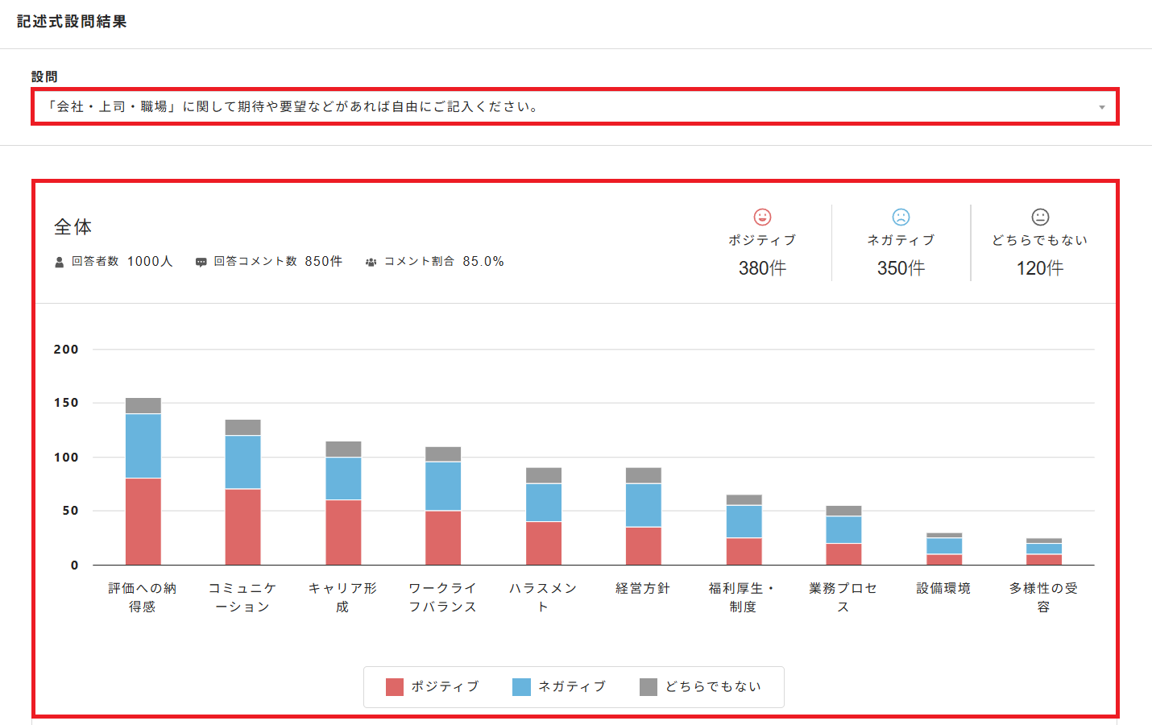Click the 経営方針 axis label

point(643,589)
